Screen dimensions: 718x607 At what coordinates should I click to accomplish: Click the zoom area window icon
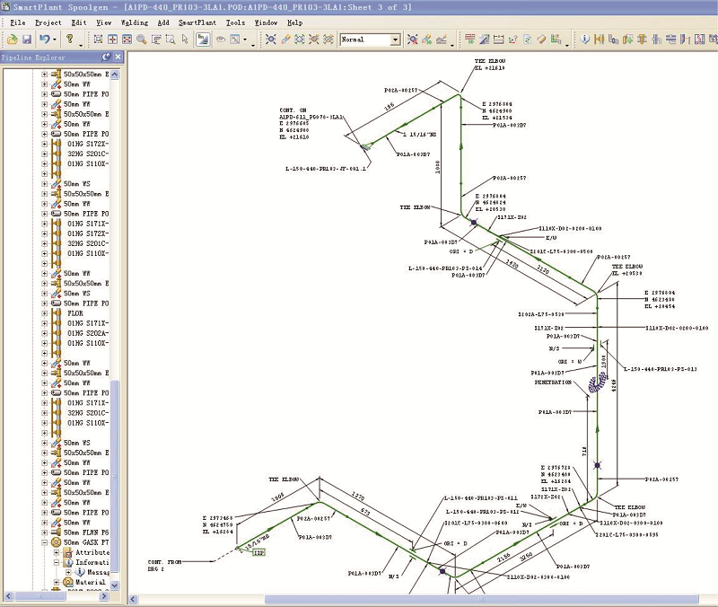pos(170,40)
